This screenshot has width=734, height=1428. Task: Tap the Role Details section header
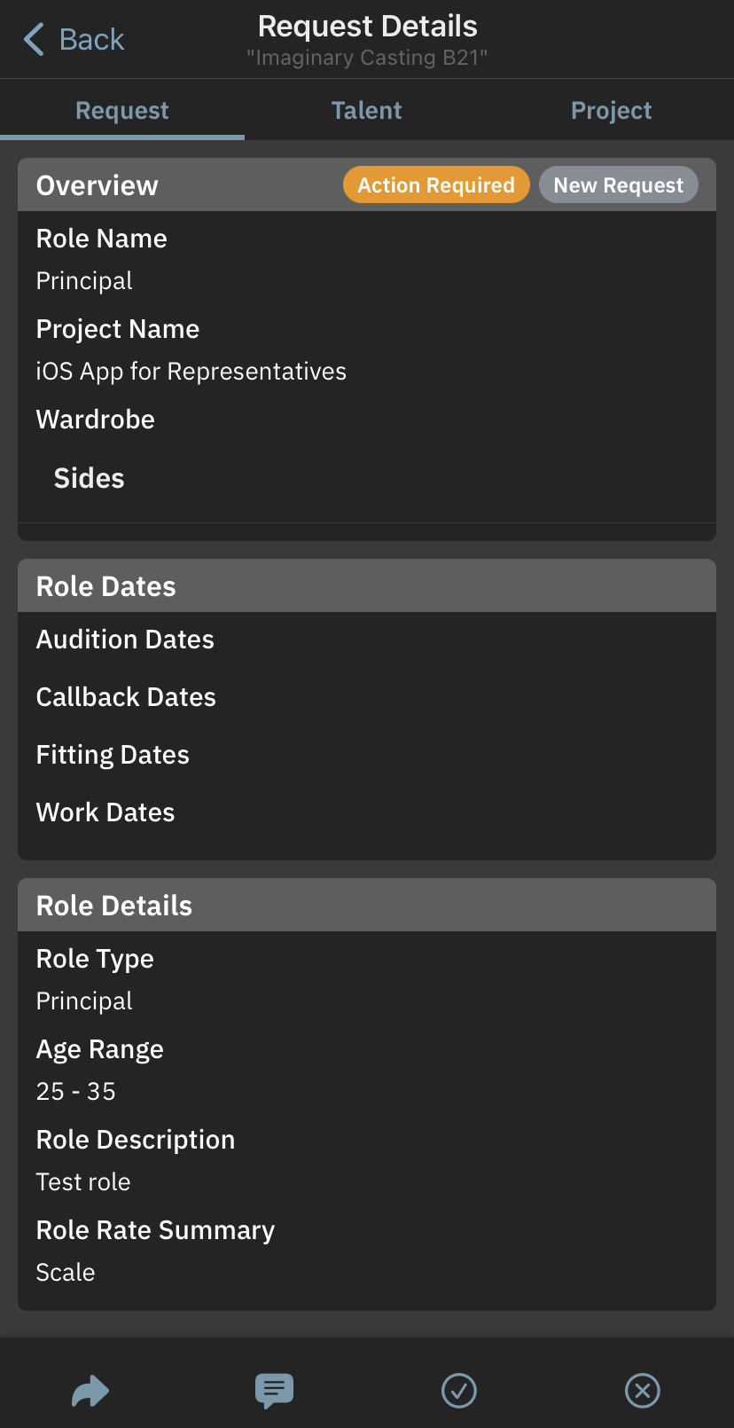pos(114,906)
